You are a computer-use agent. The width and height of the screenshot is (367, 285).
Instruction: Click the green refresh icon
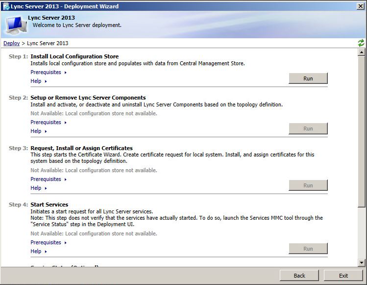tap(361, 43)
